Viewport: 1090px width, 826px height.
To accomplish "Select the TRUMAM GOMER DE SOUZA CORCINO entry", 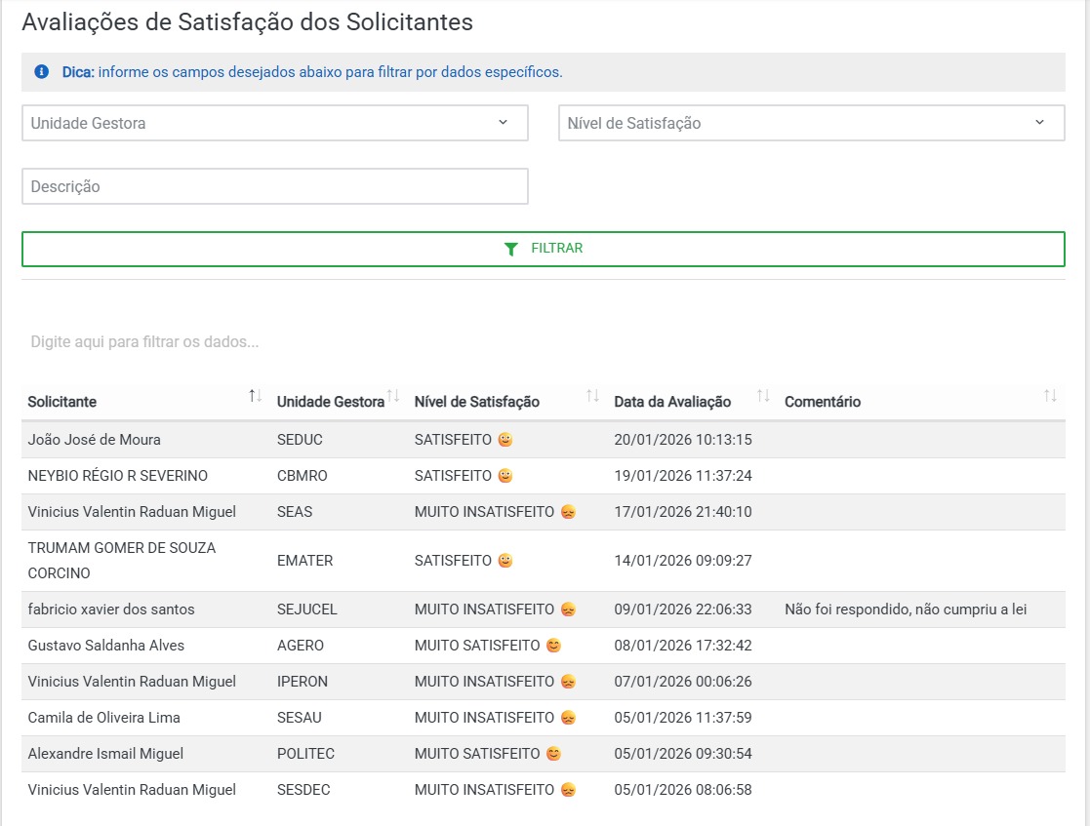I will [x=122, y=561].
